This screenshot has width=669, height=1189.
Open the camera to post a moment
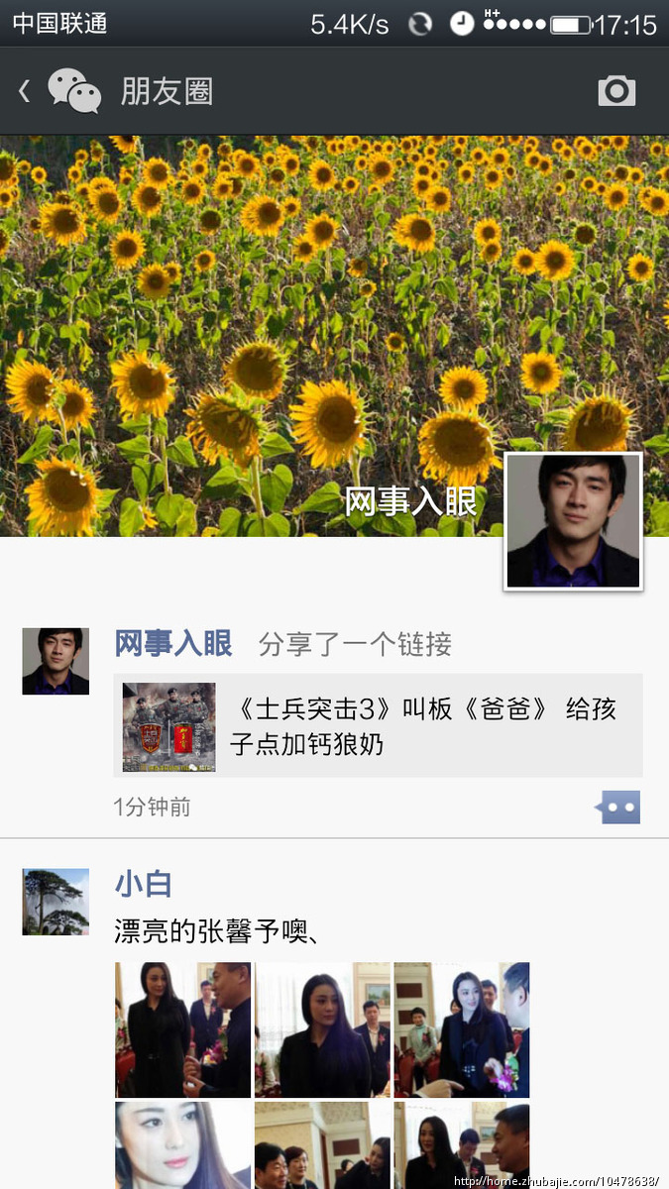click(x=616, y=91)
